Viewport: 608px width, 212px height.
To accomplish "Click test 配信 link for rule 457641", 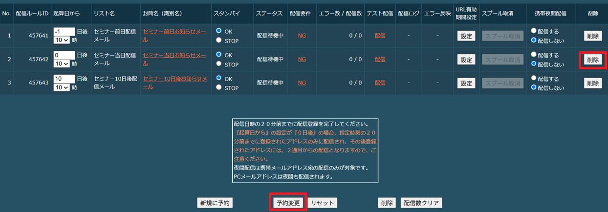I will tap(380, 36).
